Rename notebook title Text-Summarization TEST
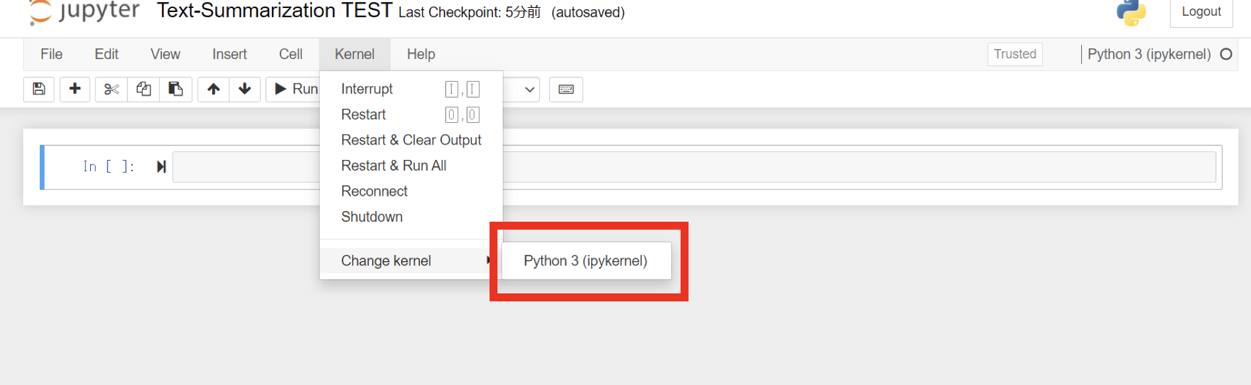Viewport: 1251px width, 385px height. pyautogui.click(x=275, y=11)
